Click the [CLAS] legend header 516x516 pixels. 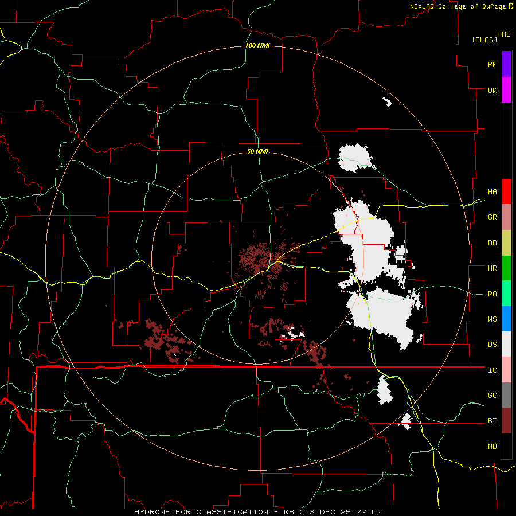pos(484,40)
